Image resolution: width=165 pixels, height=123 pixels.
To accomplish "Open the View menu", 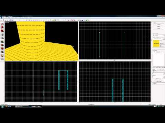I will (12, 18).
